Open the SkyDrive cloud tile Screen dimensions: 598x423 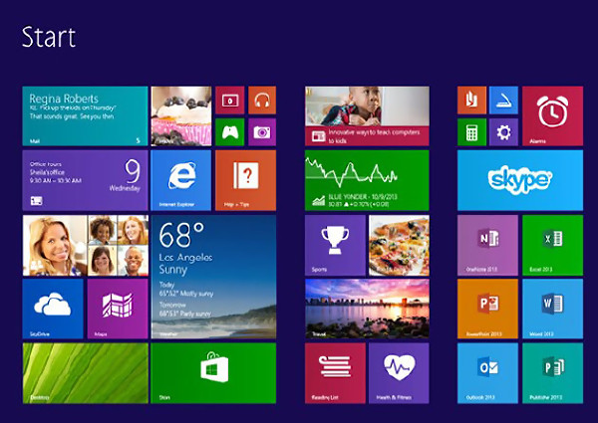[x=53, y=309]
